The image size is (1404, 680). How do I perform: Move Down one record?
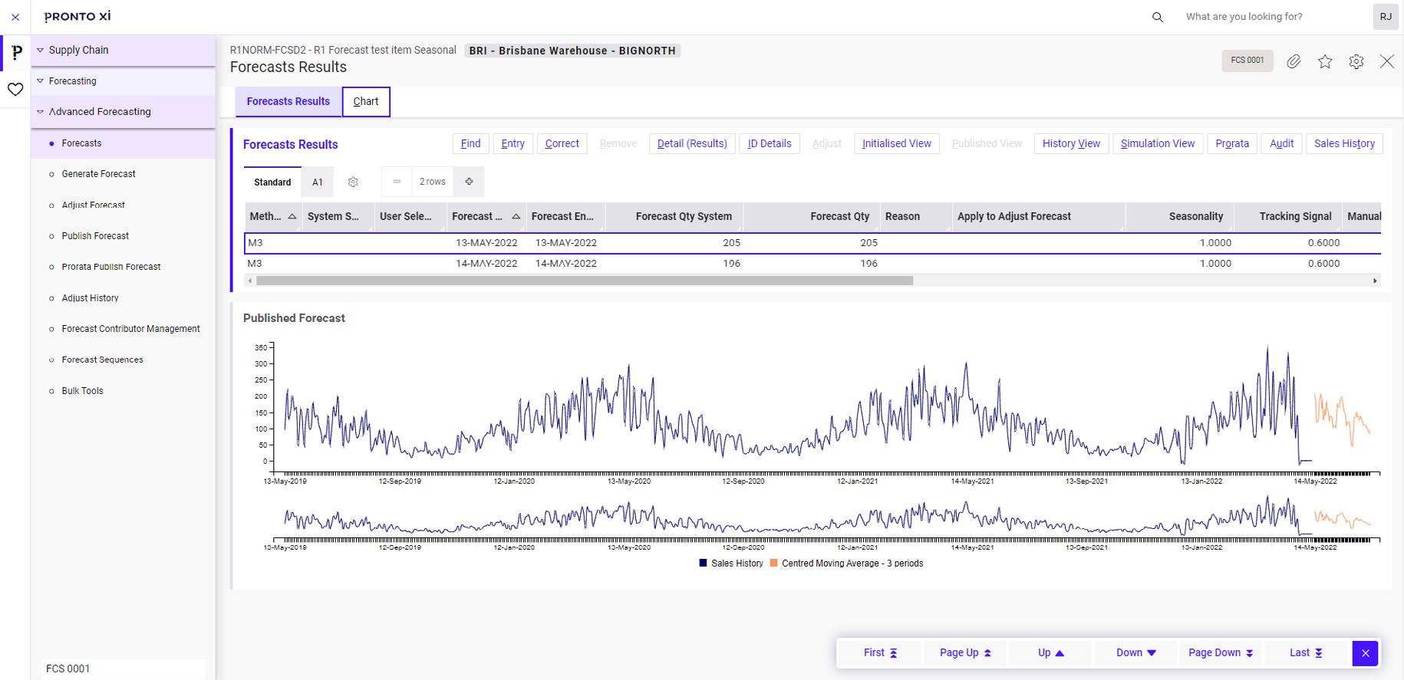coord(1136,653)
